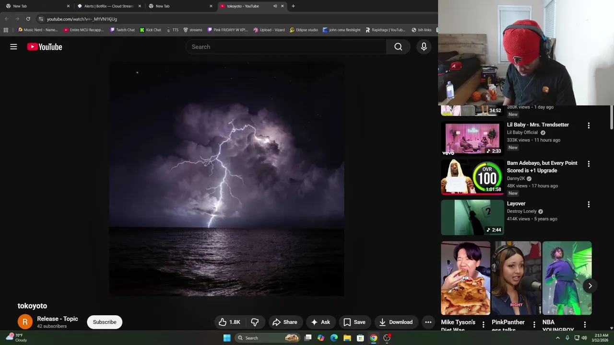Screen dimensions: 614x345
Task: Open the Entire MCU Recapp bookmark
Action: pyautogui.click(x=83, y=30)
